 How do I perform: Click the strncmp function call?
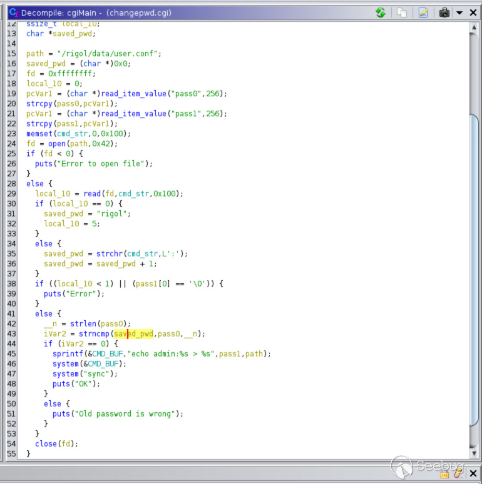click(x=94, y=334)
